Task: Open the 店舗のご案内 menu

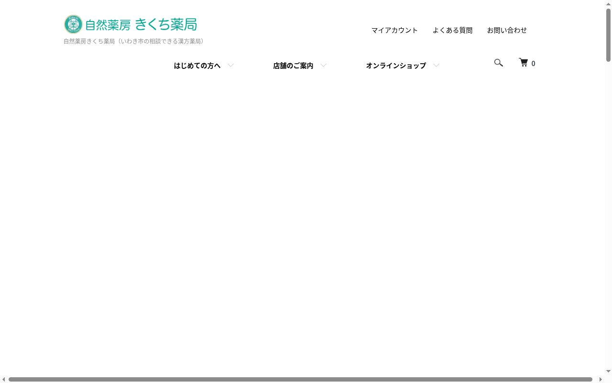Action: click(293, 66)
